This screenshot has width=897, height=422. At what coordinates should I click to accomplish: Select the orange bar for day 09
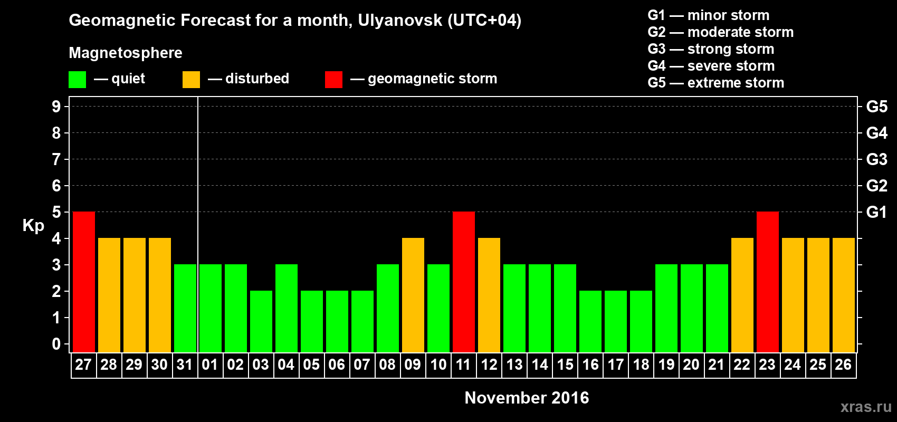[413, 295]
